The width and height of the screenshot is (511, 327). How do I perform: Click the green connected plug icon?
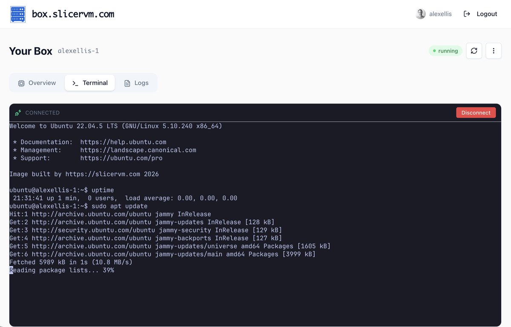pos(18,113)
